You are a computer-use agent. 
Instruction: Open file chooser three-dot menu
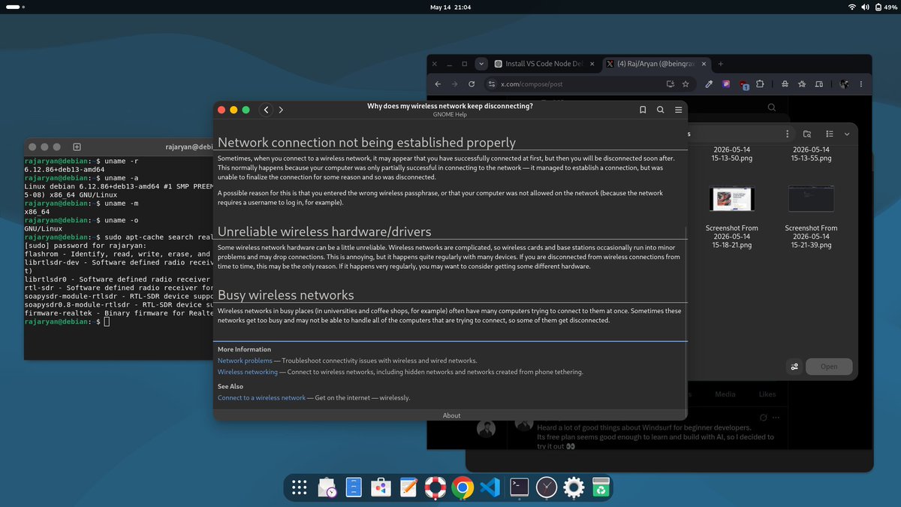point(788,134)
